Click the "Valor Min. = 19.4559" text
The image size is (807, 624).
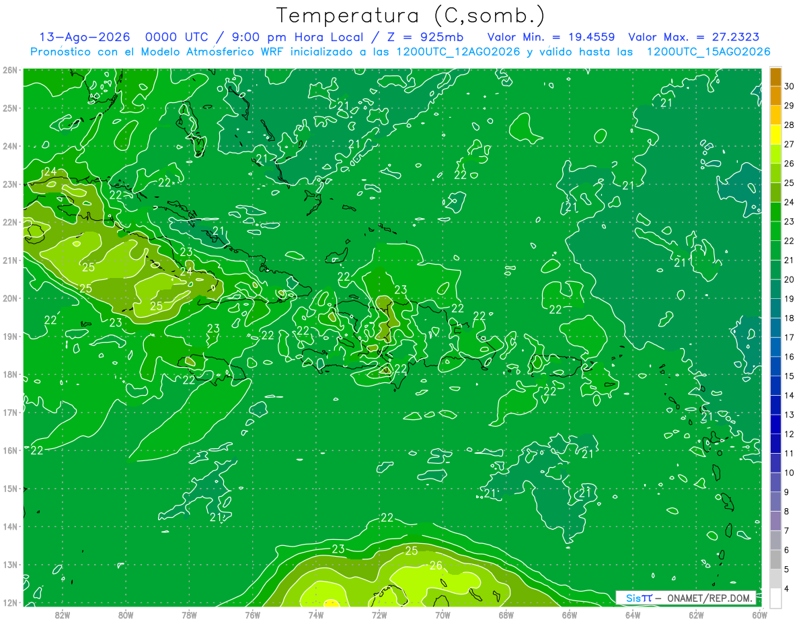551,37
